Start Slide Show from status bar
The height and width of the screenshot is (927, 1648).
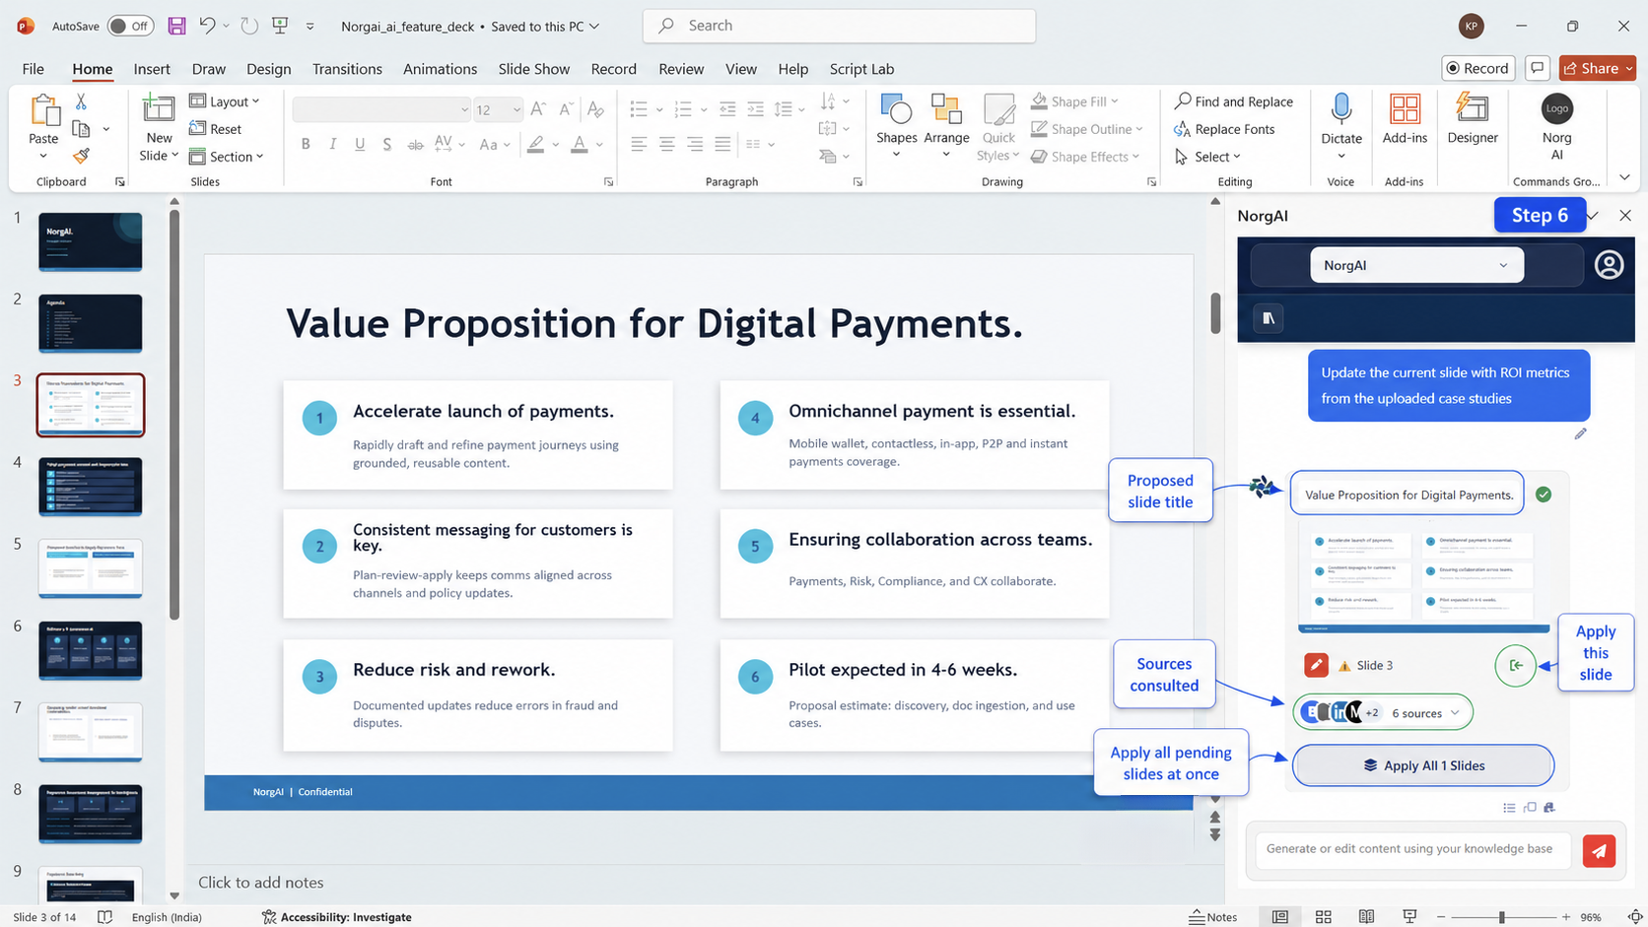click(1409, 916)
